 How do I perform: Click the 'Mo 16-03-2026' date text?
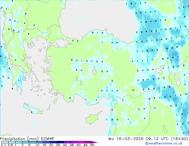(126, 139)
